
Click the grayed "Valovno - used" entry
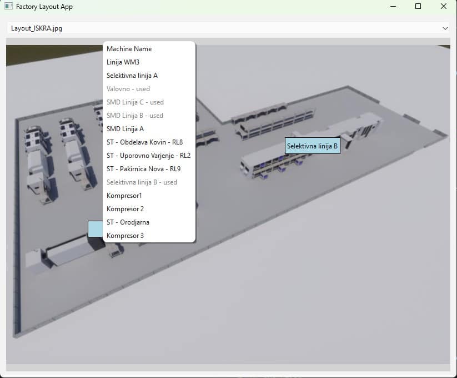tap(128, 88)
